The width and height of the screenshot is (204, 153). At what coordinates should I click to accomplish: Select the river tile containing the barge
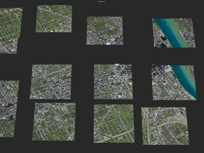(x=174, y=33)
